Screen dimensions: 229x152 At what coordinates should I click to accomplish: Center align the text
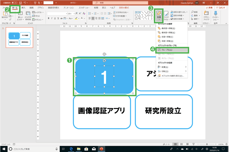(x=93, y=18)
